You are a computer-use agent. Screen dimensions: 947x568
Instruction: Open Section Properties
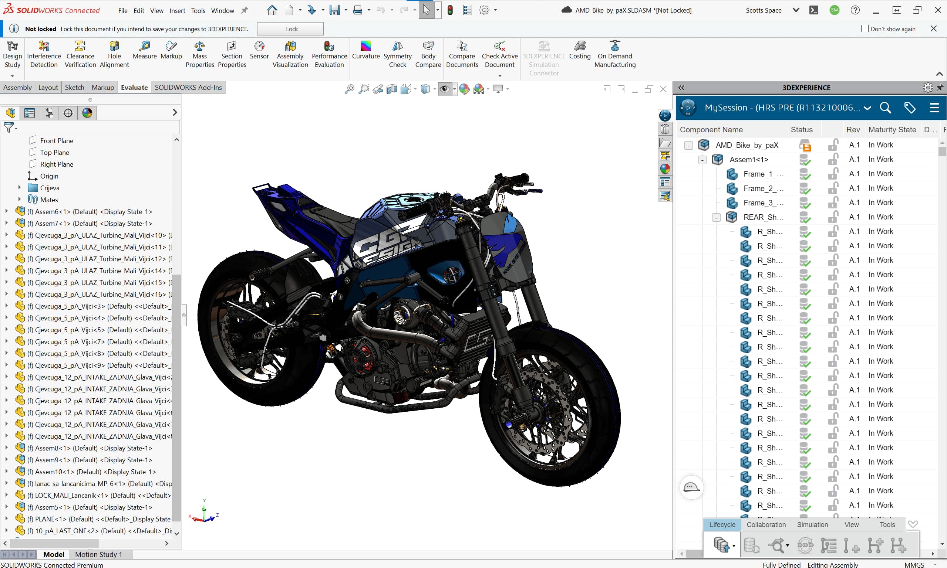point(232,54)
